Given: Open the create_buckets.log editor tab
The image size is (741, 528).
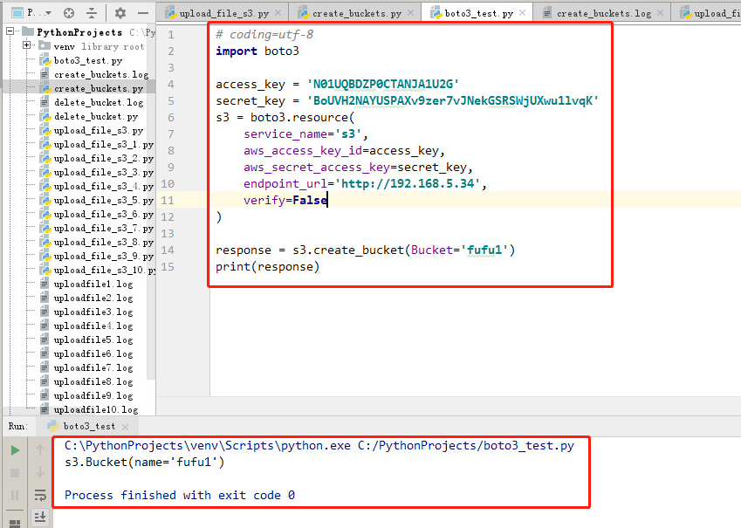Looking at the screenshot, I should click(603, 13).
